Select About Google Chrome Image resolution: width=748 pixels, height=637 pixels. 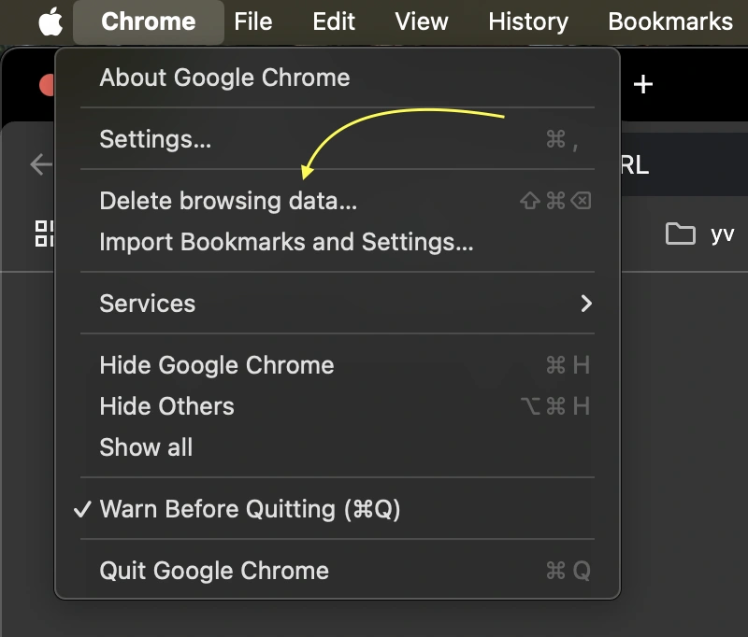click(x=338, y=78)
